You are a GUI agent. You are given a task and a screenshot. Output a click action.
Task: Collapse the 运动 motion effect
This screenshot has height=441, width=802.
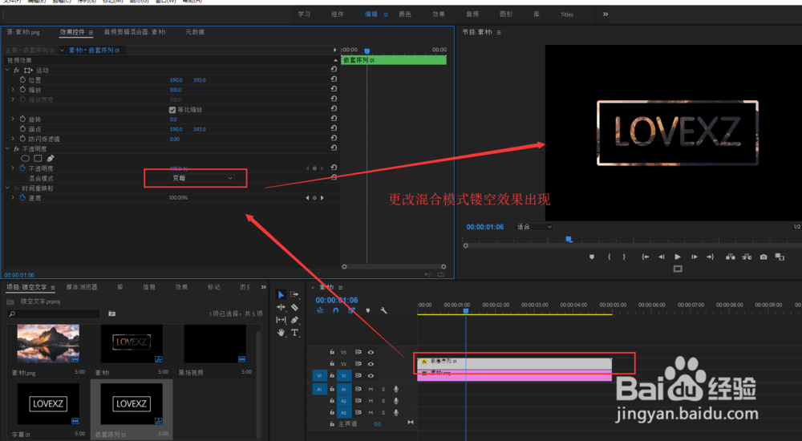(x=7, y=70)
